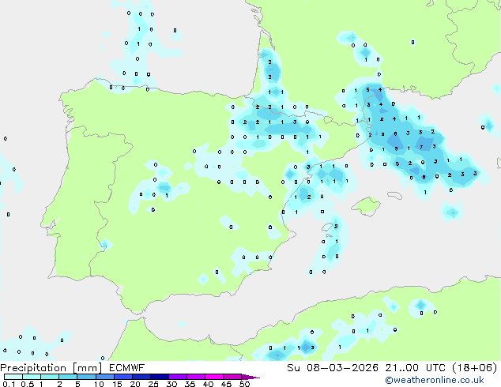
Task: Click legend label '20'
Action: coord(135,384)
